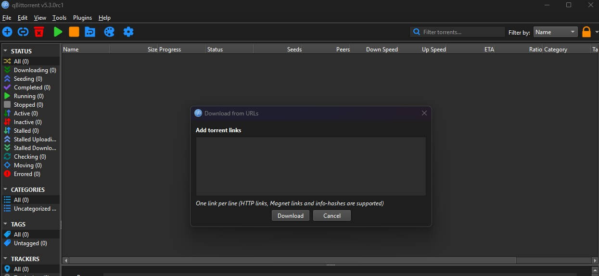Click the magnifier icon in filter box
The image size is (599, 276).
click(x=416, y=32)
